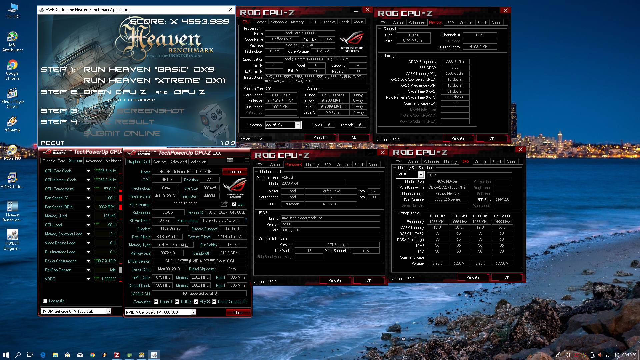Open the GPU-Z hamburger menu icon
Viewport: 640px width, 360px height.
(x=247, y=160)
